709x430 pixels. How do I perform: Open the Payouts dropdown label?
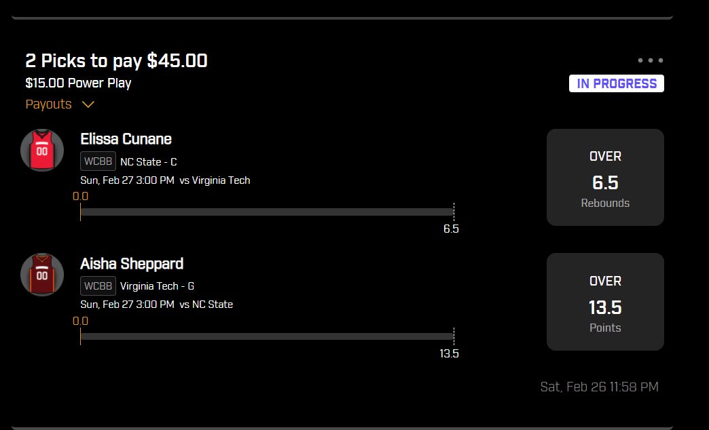click(x=48, y=104)
